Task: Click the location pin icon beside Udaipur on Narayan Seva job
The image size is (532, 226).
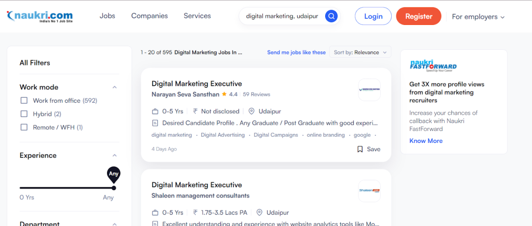Action: click(x=251, y=111)
